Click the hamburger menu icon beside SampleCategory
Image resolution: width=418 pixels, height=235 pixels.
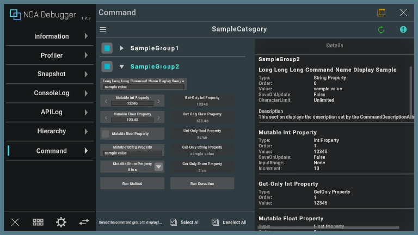click(103, 29)
